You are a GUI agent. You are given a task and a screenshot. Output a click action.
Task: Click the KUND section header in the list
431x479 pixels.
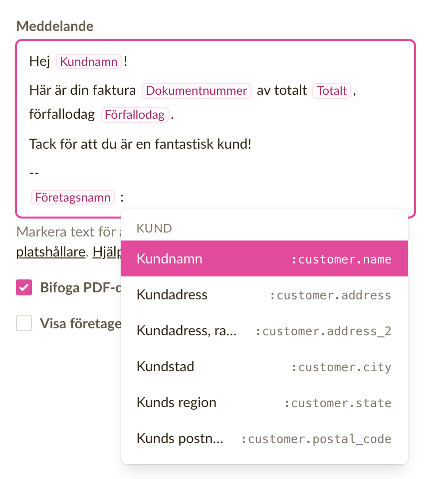[154, 228]
